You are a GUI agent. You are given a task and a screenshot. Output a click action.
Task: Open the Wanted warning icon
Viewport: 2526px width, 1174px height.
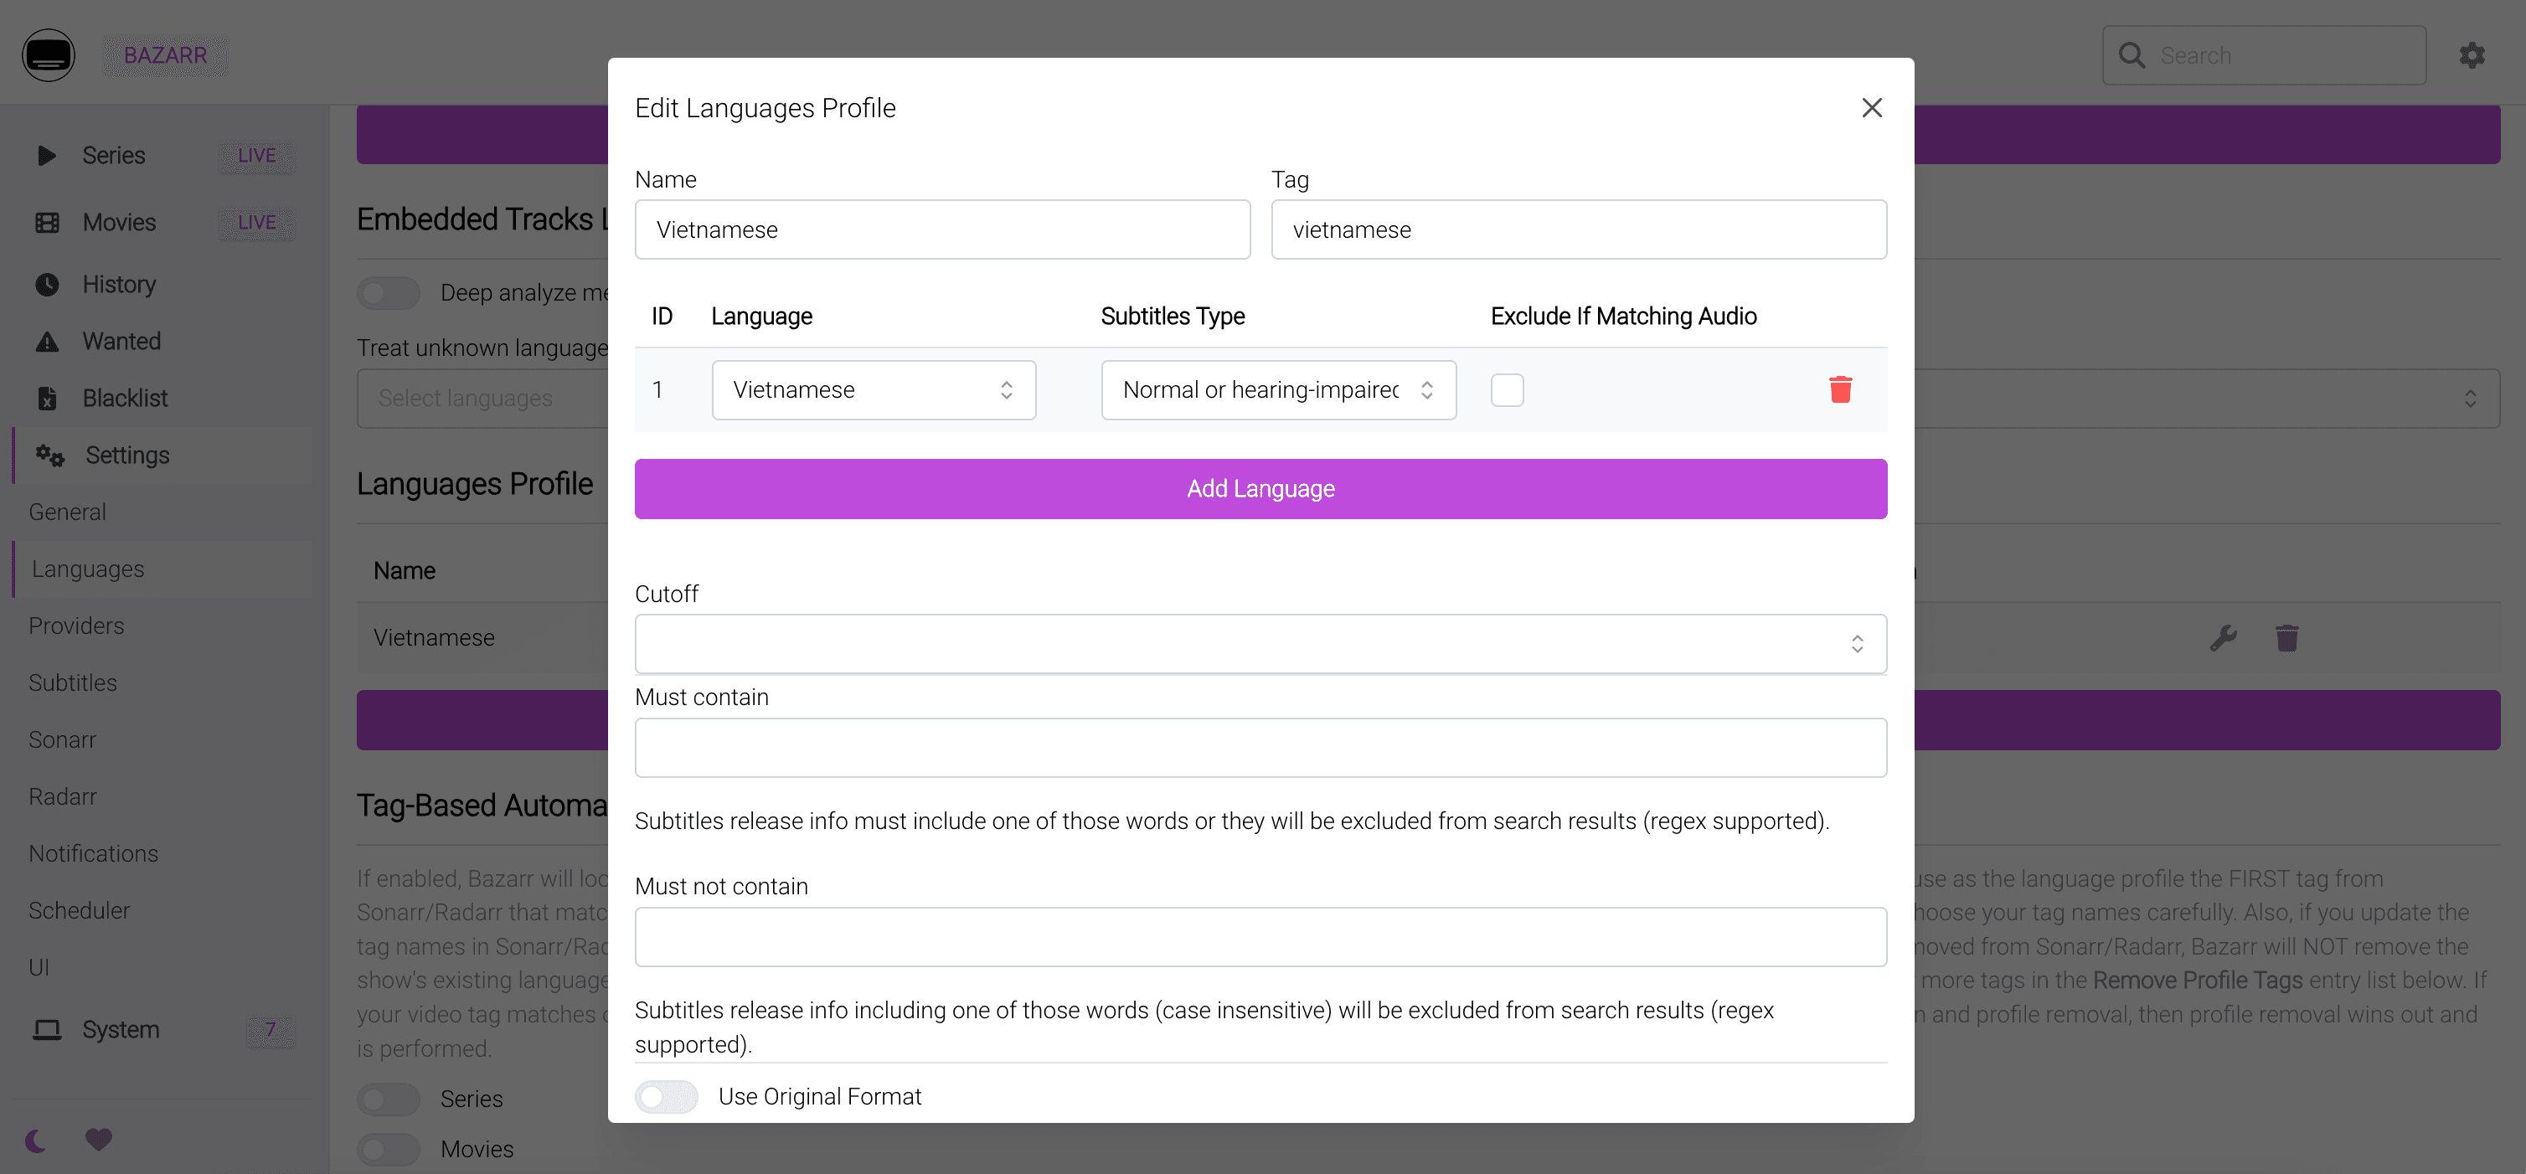pos(47,340)
